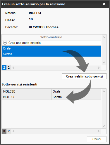
Task: Click up arrow of existing sotto-servizi scrollbar
Action: pos(104,91)
